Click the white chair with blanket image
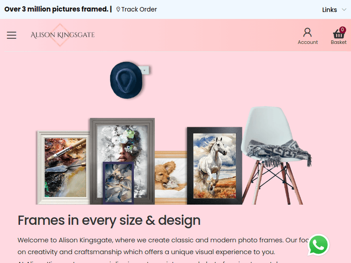 276,155
